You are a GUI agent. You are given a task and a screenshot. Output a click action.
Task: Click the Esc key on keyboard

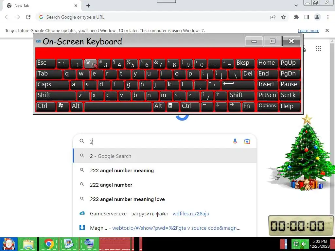[46, 64]
